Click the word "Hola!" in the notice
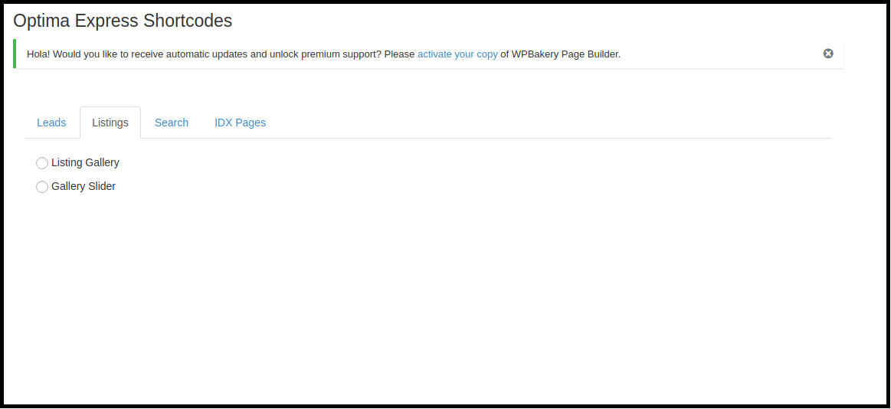This screenshot has width=891, height=409. [x=40, y=54]
